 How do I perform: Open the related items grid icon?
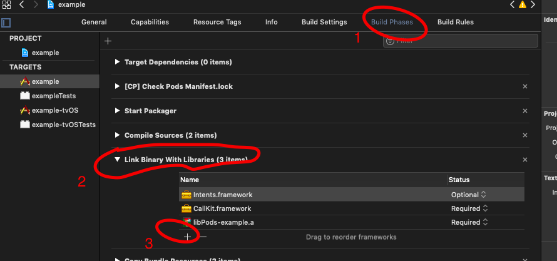(x=6, y=4)
